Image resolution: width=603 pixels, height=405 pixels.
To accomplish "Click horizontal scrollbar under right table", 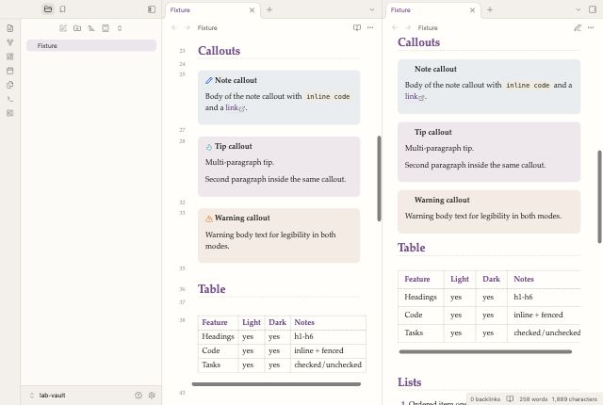I will click(x=485, y=351).
